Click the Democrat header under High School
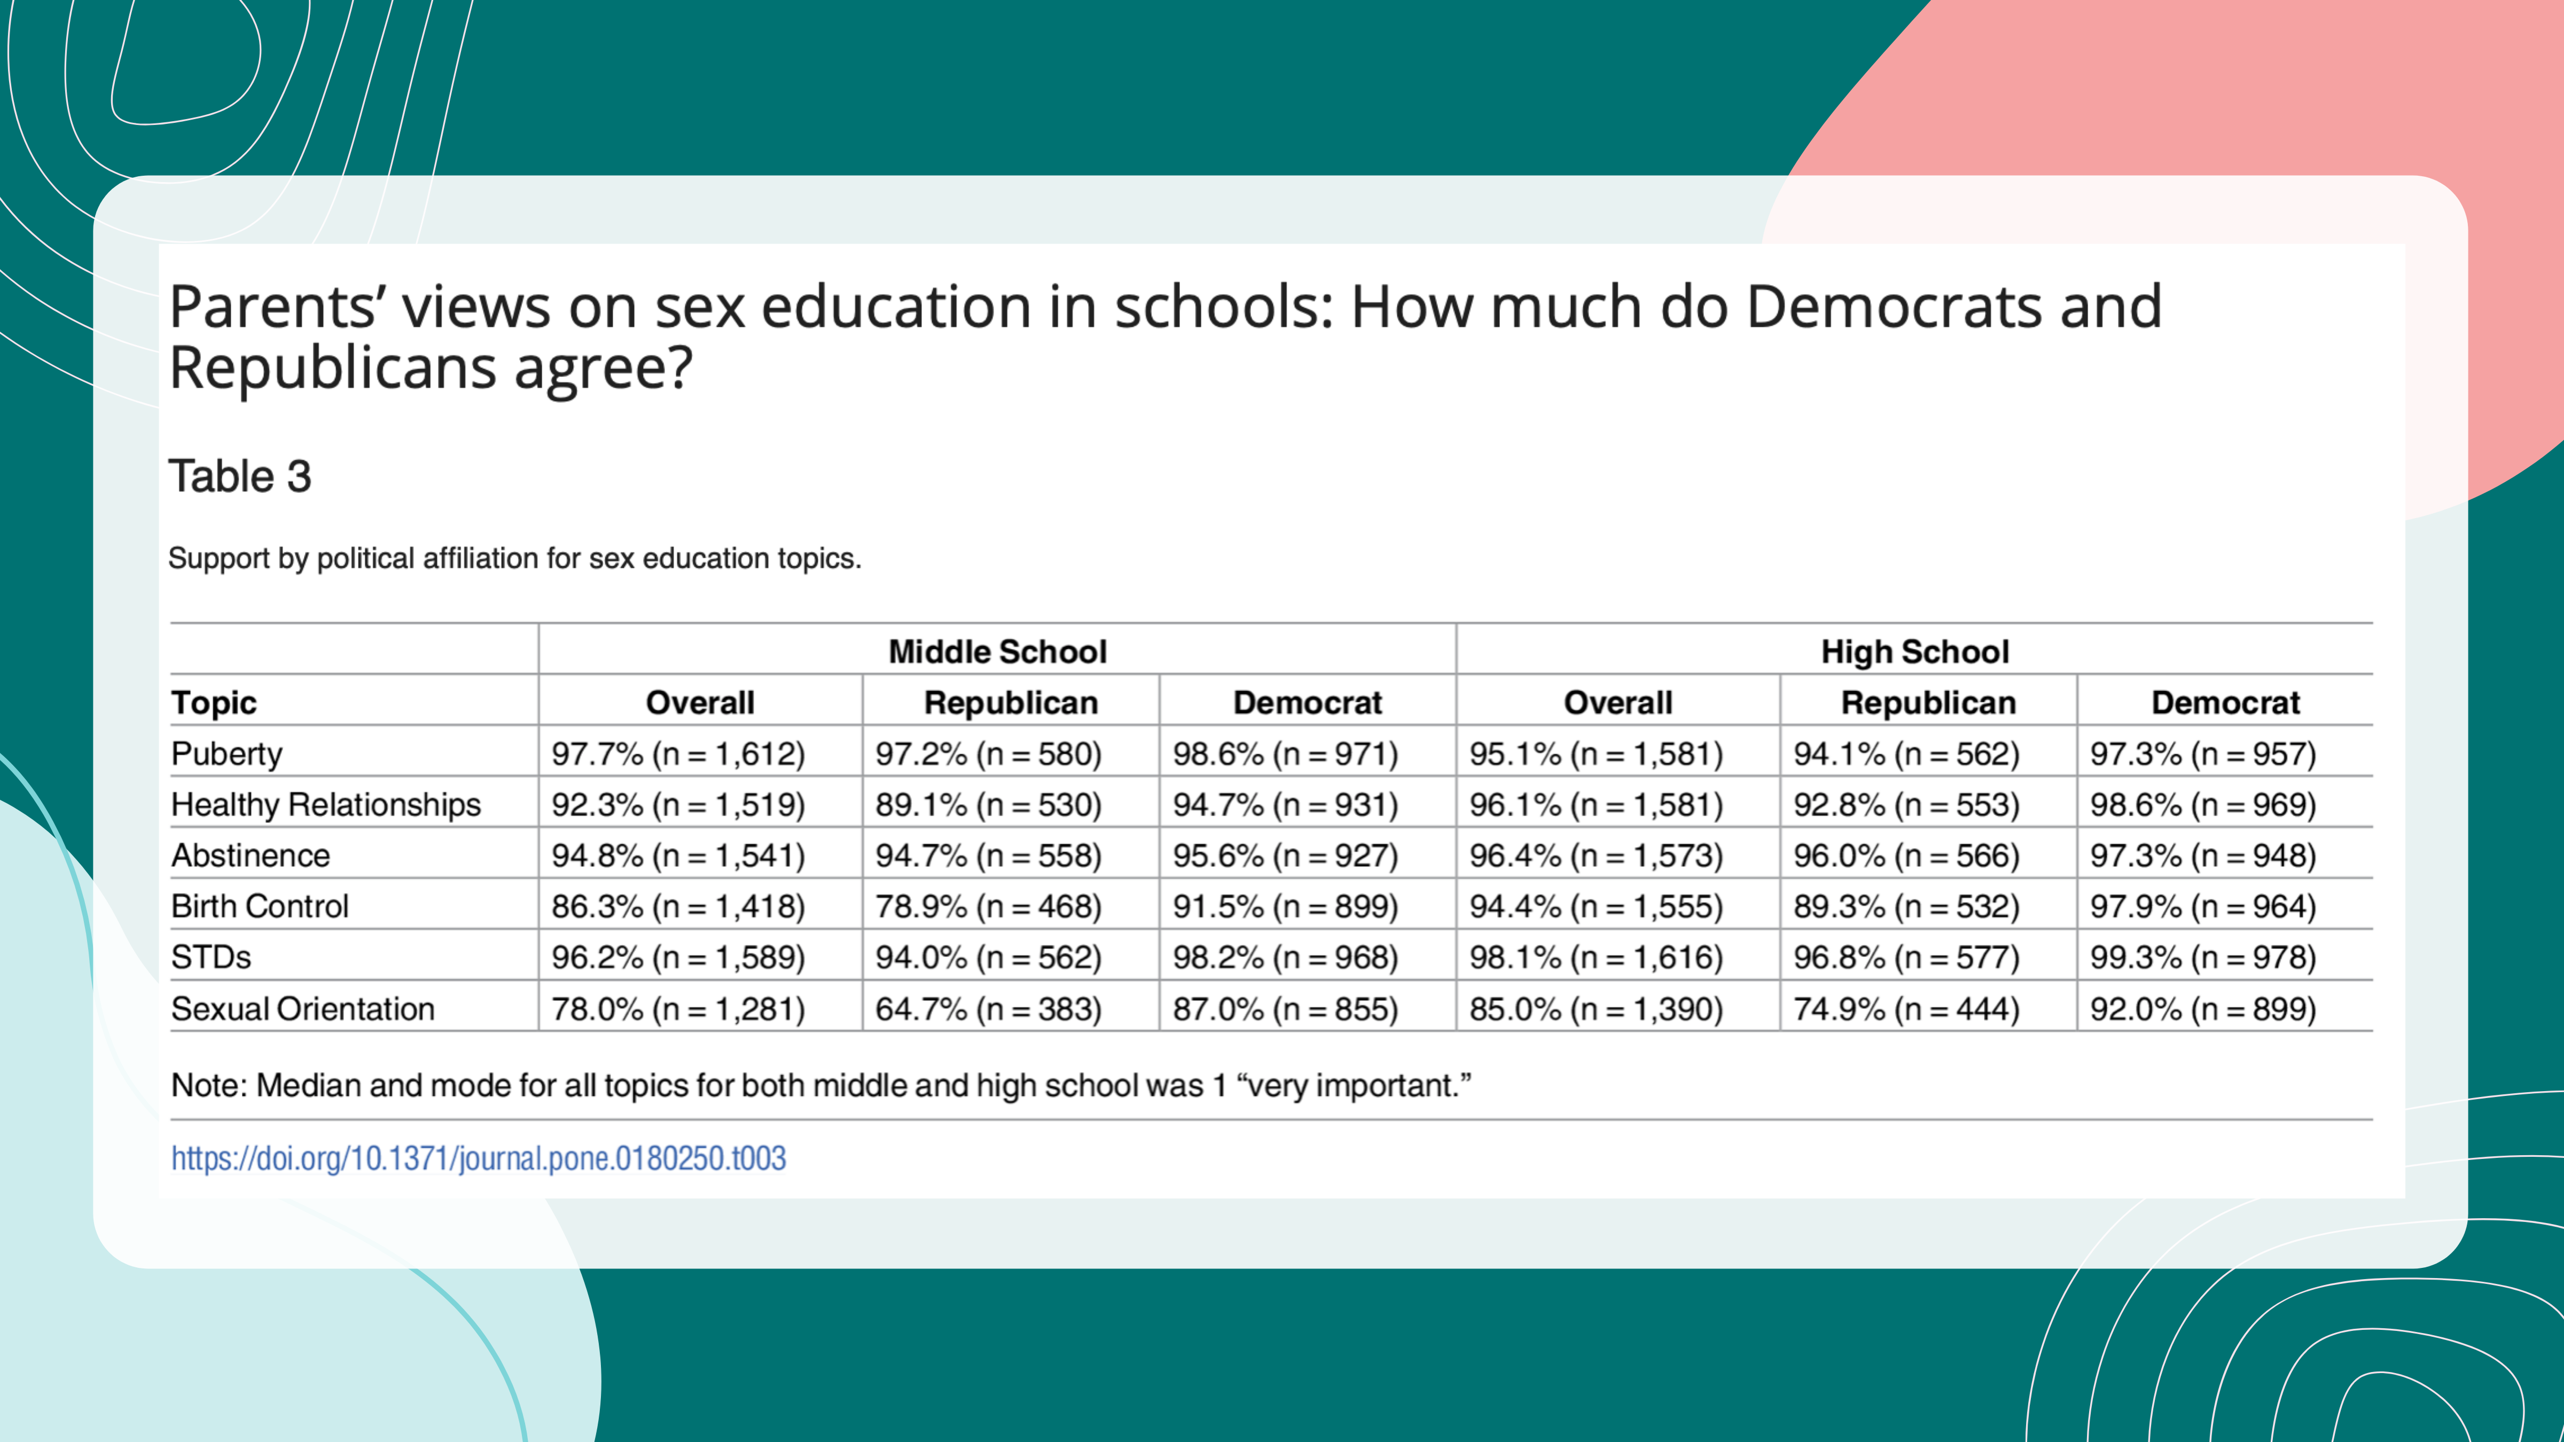Image resolution: width=2564 pixels, height=1442 pixels. tap(2225, 703)
